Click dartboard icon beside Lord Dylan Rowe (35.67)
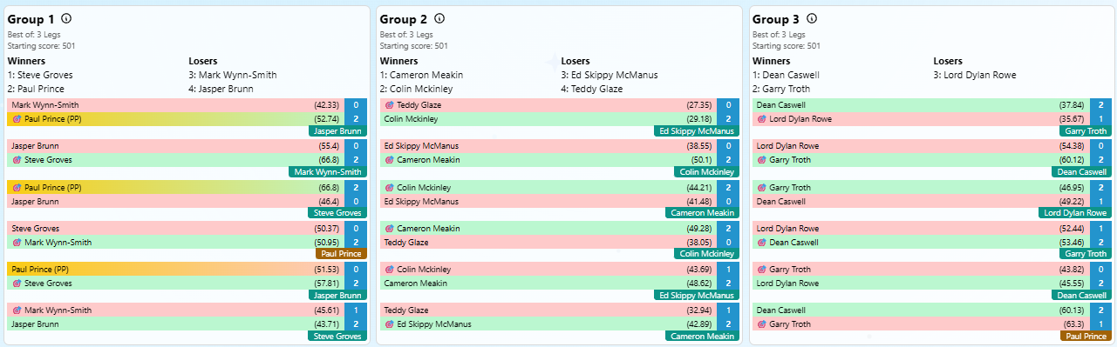Viewport: 1117px width, 347px height. [x=761, y=118]
